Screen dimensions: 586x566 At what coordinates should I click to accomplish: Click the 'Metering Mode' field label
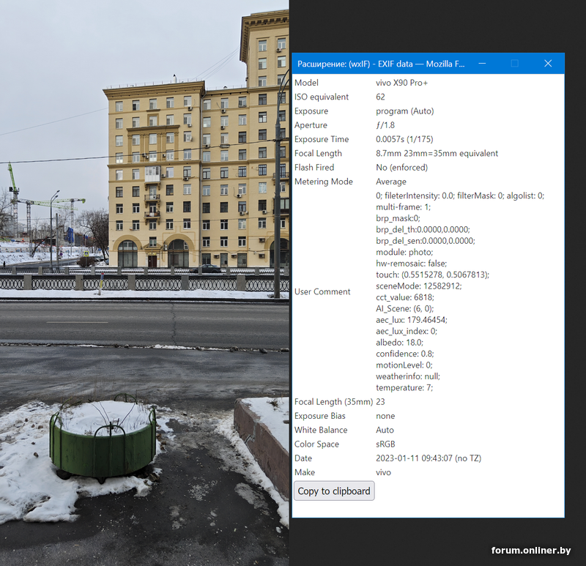(324, 182)
